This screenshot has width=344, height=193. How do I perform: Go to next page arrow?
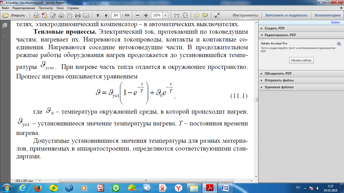pos(106,15)
